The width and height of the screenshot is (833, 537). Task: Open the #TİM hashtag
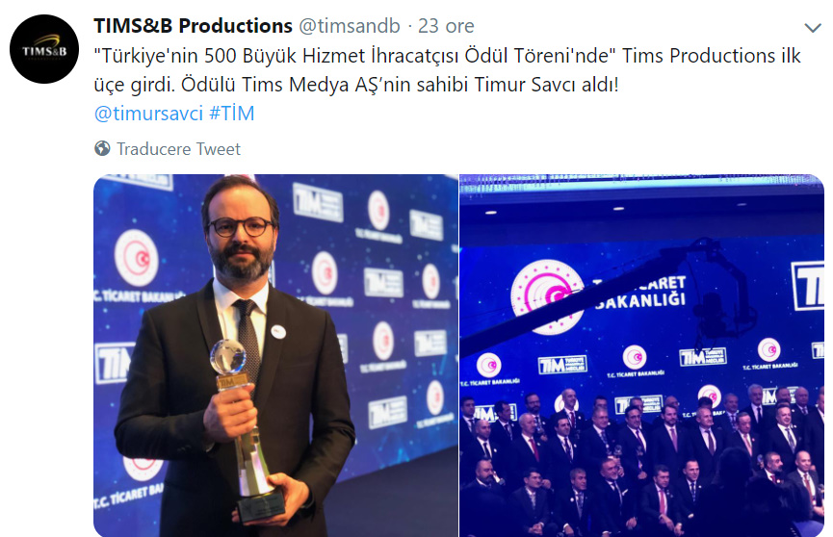[x=232, y=114]
